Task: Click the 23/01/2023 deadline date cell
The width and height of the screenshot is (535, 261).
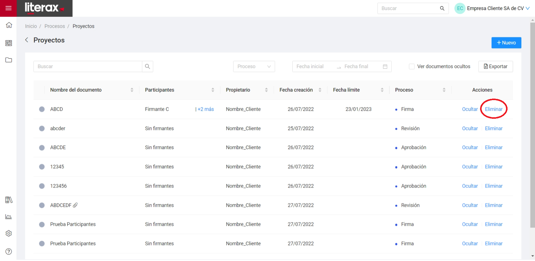Action: pyautogui.click(x=358, y=109)
